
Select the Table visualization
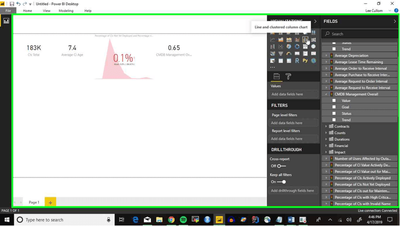click(281, 61)
